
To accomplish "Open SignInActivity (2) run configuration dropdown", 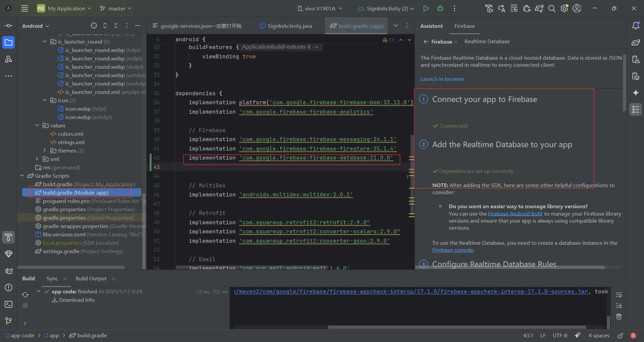I will coord(386,8).
